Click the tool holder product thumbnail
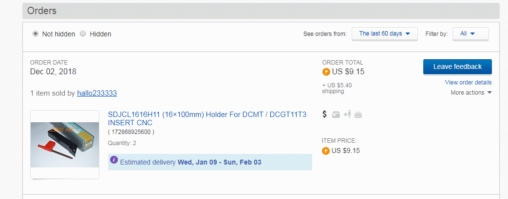Image resolution: width=508 pixels, height=199 pixels. [65, 144]
